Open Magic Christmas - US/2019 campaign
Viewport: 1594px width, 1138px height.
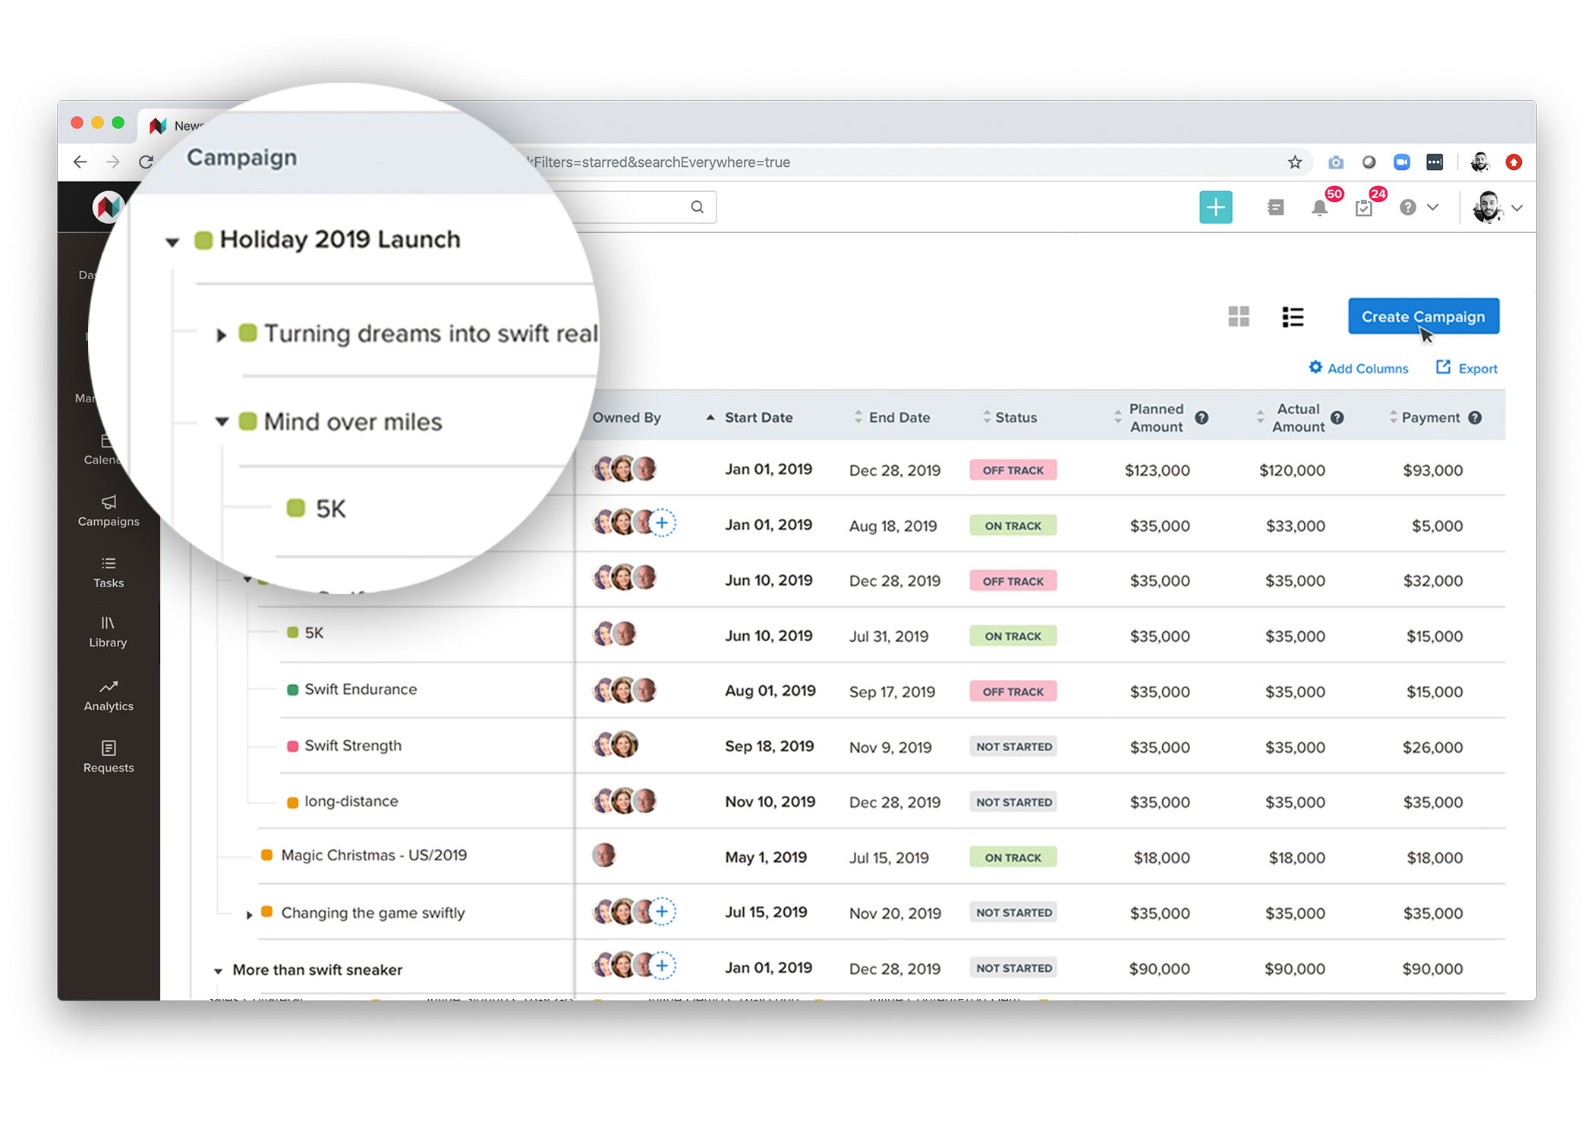pos(373,855)
